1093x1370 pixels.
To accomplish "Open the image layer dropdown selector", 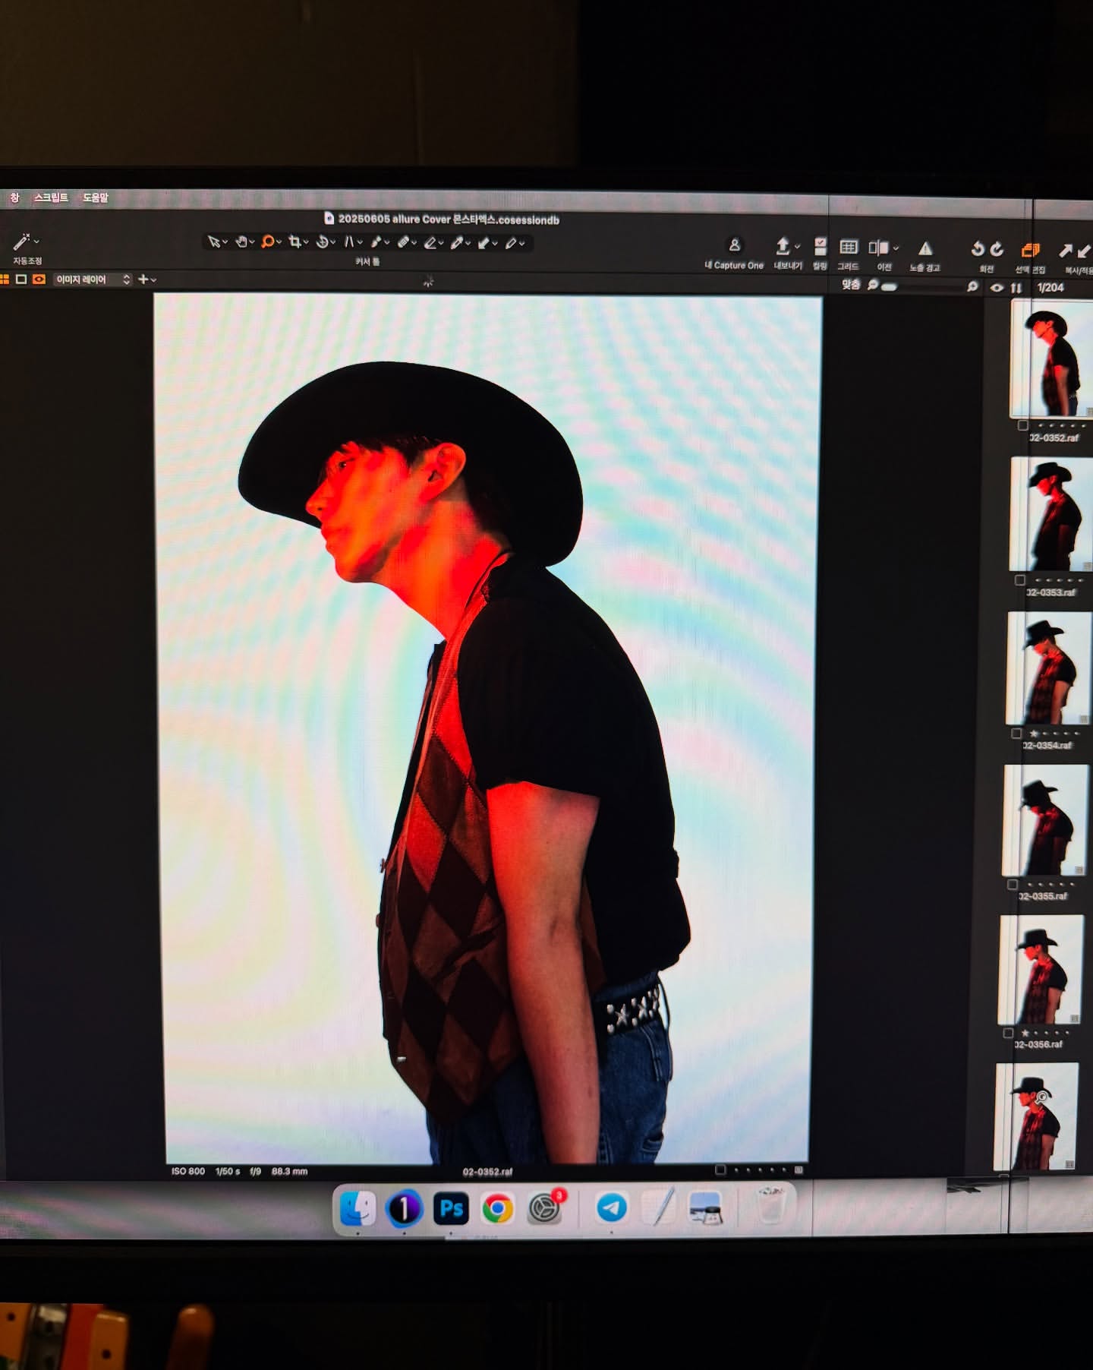I will pyautogui.click(x=93, y=279).
